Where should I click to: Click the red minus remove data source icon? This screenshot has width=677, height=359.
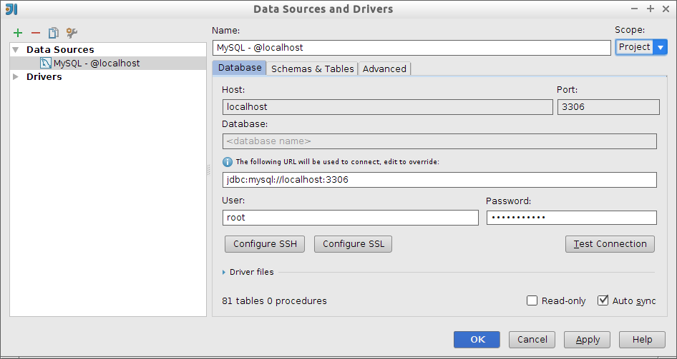(36, 33)
